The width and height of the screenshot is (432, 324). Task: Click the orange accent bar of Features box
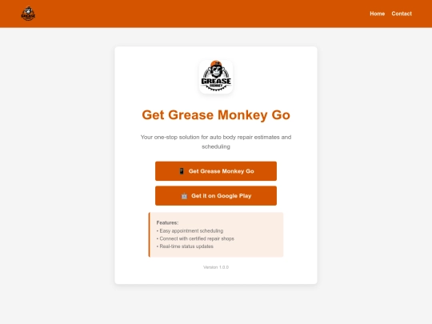(150, 234)
